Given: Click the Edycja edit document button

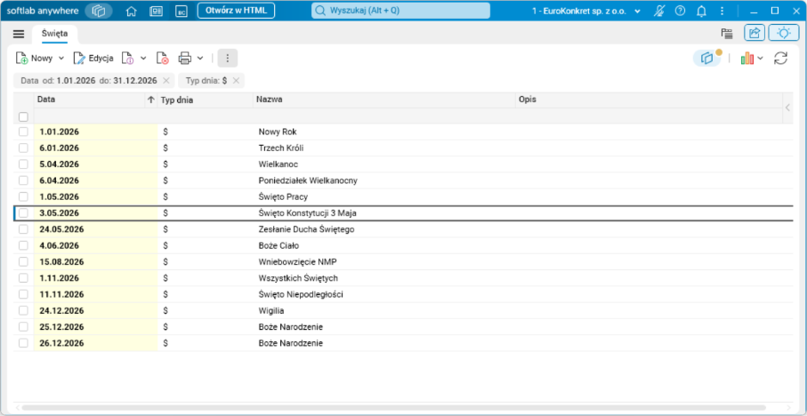Looking at the screenshot, I should coord(93,58).
